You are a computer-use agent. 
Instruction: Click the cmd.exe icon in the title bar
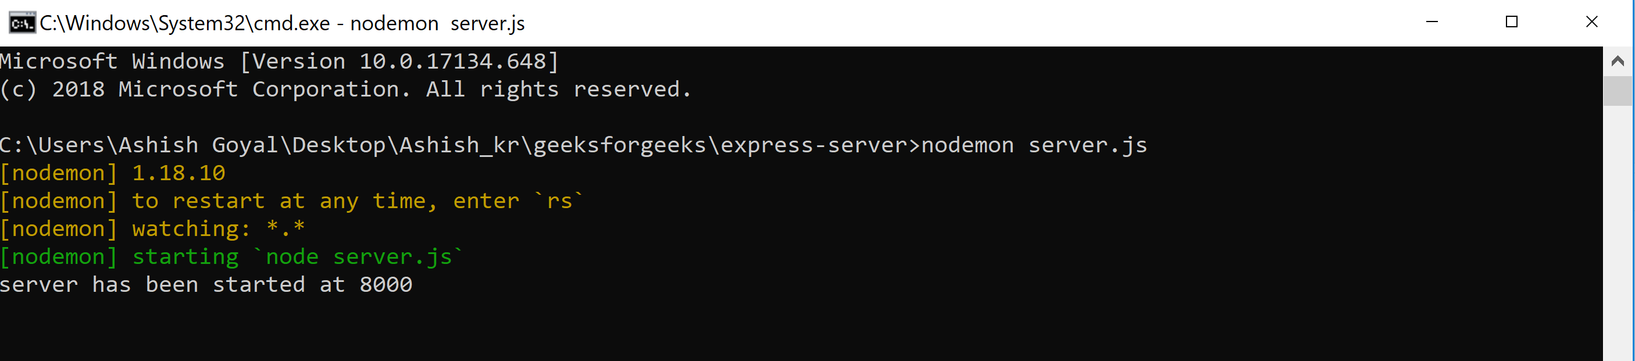(x=22, y=23)
